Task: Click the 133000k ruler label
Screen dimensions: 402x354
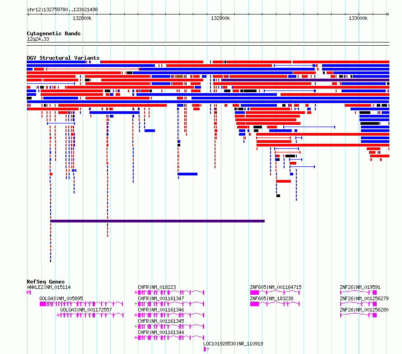Action: tap(358, 18)
